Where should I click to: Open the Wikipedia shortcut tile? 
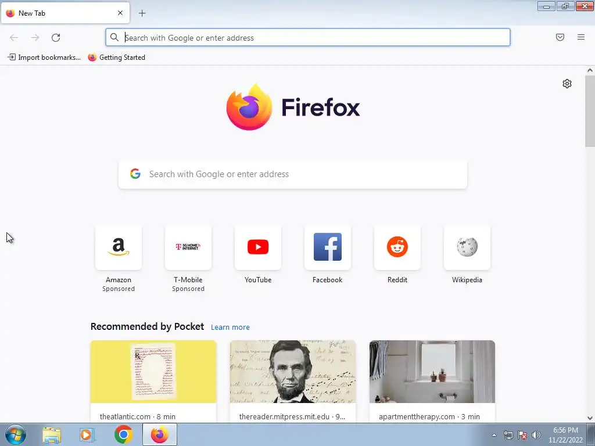click(x=467, y=247)
